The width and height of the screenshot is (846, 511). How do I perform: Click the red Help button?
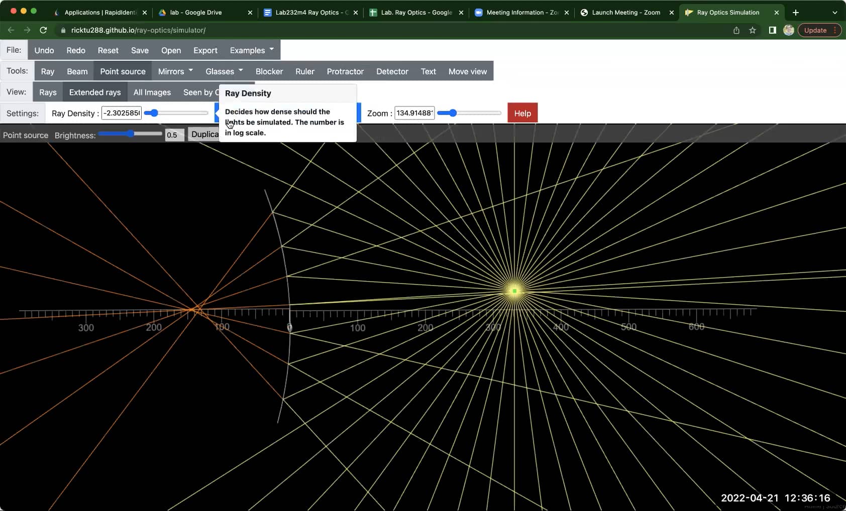click(x=522, y=112)
